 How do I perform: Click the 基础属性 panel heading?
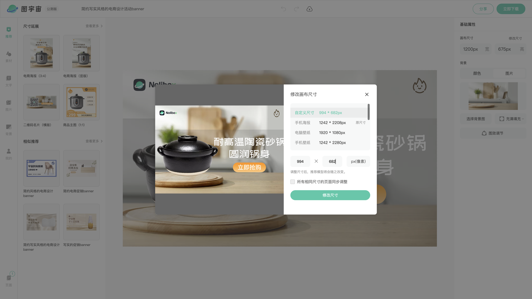click(x=468, y=24)
